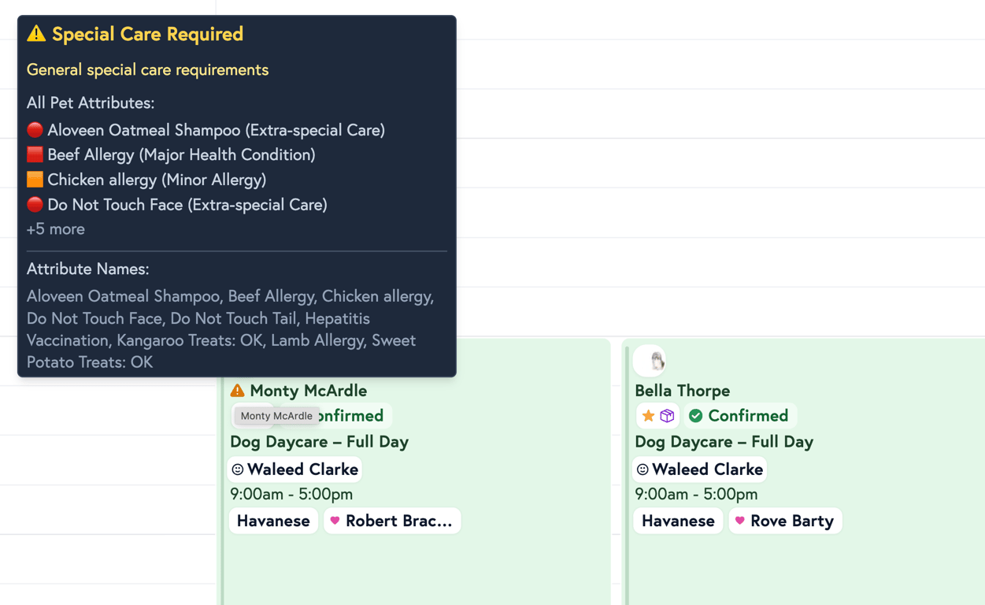Click the red circle beside Aloveen Oatmeal Shampoo

tap(35, 130)
